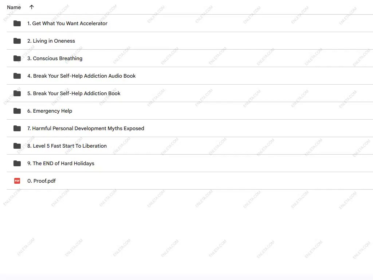Click the red PDF icon for Proof.pdf
Image resolution: width=373 pixels, height=280 pixels.
pyautogui.click(x=17, y=181)
